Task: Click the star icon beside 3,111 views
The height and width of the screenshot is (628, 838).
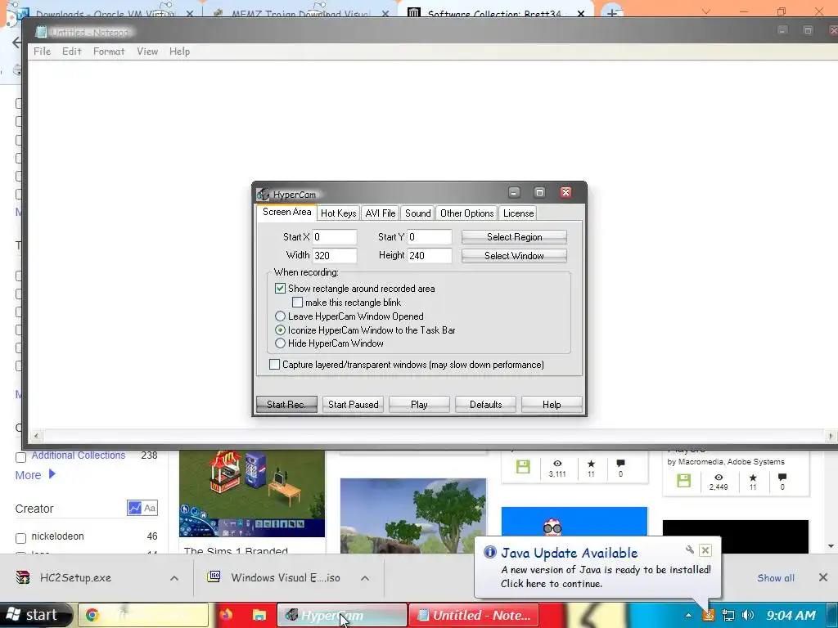Action: (591, 464)
